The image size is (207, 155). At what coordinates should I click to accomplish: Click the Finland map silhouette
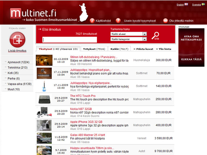coord(83,12)
